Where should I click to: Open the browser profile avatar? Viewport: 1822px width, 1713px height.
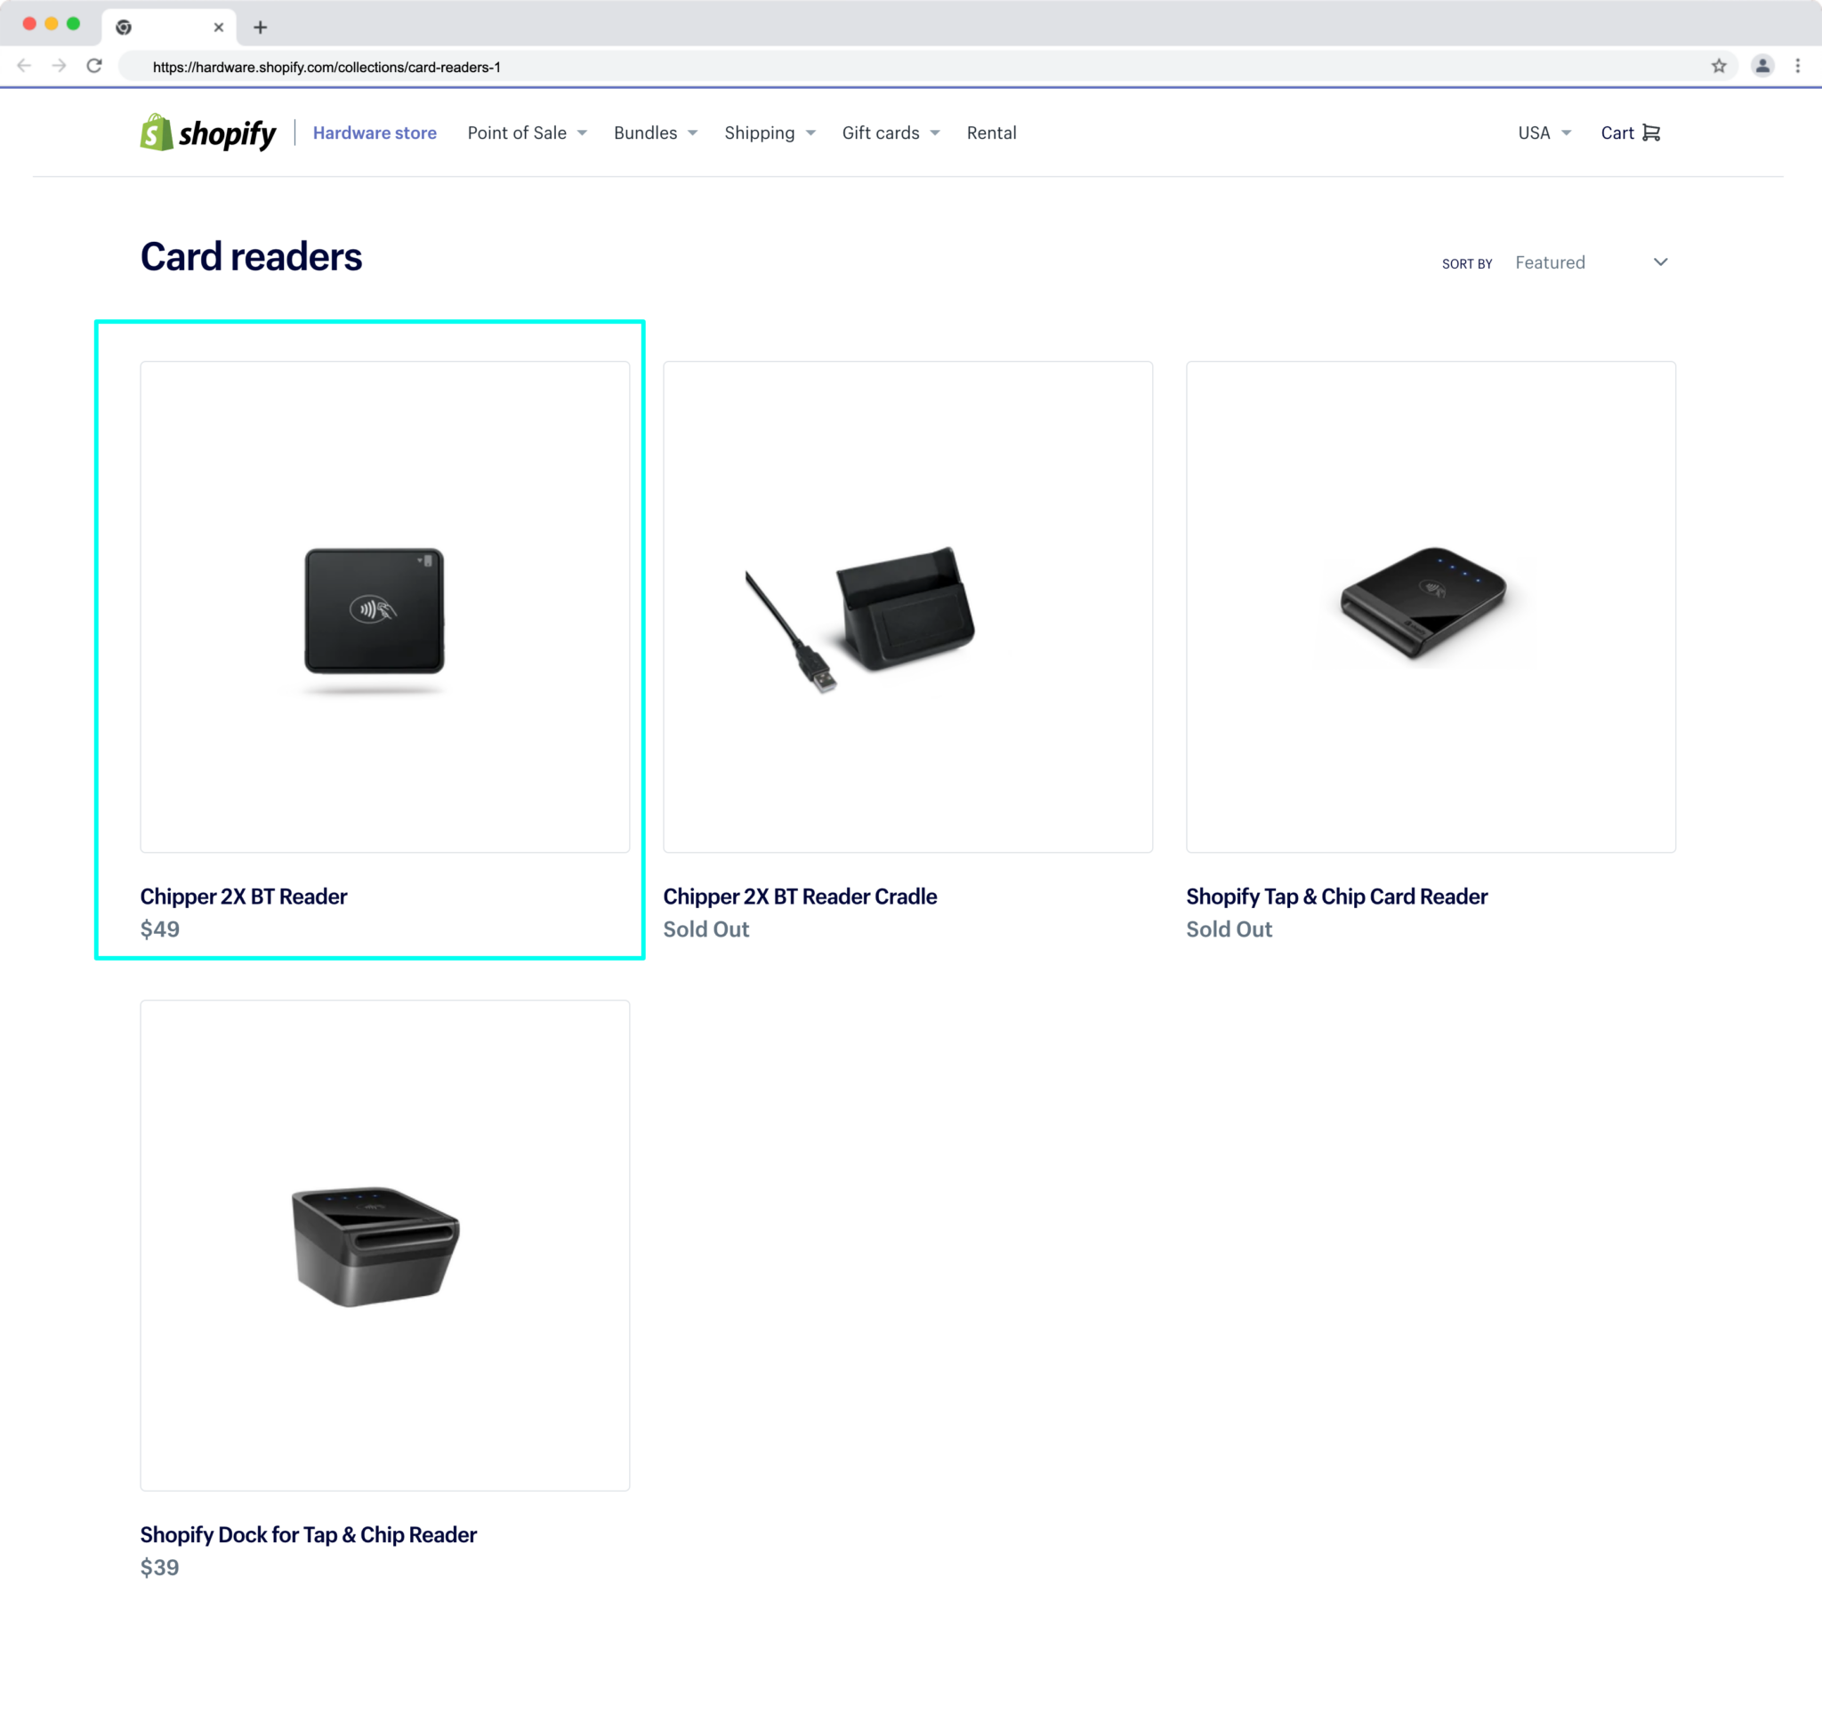1761,66
